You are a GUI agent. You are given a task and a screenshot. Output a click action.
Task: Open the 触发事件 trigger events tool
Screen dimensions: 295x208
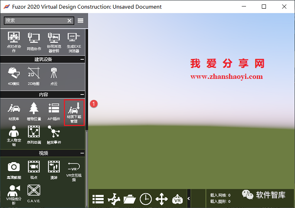54,135
